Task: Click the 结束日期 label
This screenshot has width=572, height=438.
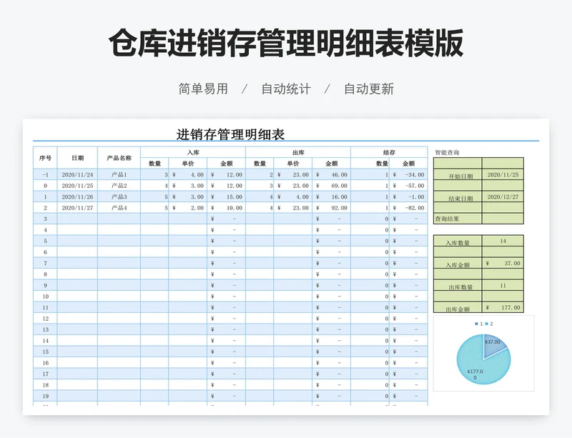Action: 460,199
